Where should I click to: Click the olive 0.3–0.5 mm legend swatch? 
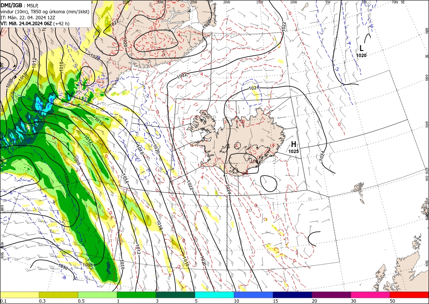pyautogui.click(x=58, y=295)
